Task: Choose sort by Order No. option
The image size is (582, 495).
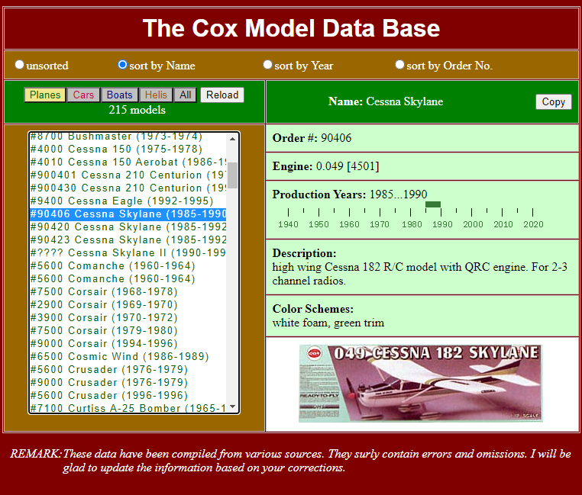Action: coord(399,65)
